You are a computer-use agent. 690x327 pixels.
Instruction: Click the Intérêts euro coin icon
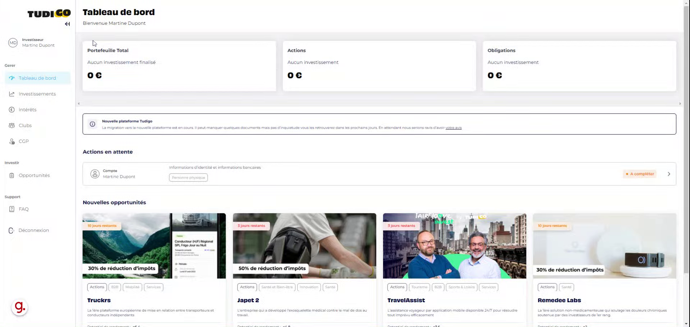pos(12,110)
